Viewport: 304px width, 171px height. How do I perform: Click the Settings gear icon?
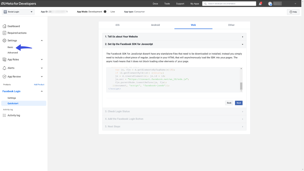[x=4, y=40]
